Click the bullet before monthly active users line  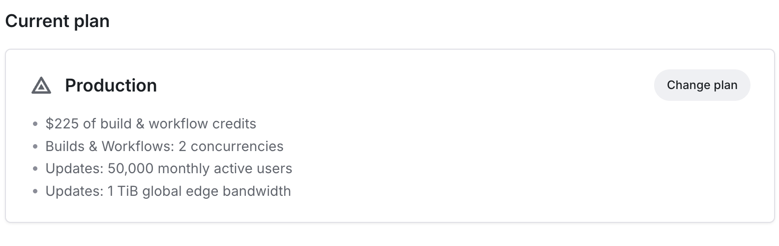pos(35,169)
